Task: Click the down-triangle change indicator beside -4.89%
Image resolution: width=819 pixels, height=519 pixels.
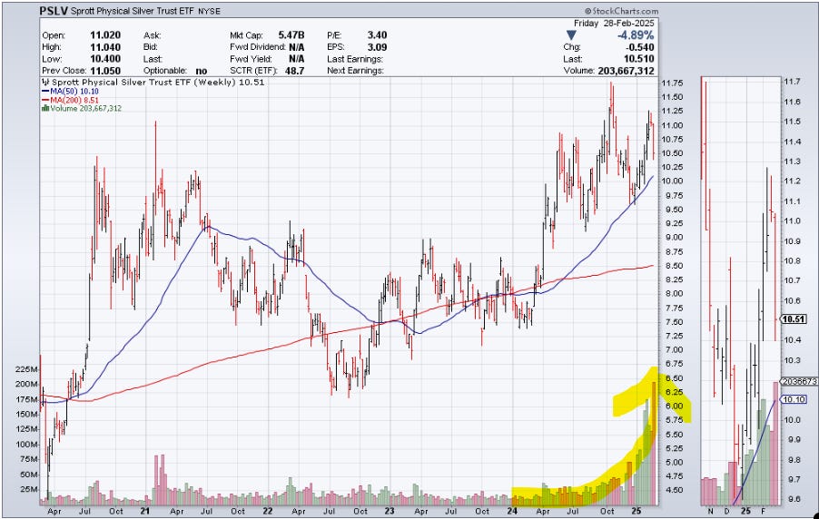Action: click(571, 35)
